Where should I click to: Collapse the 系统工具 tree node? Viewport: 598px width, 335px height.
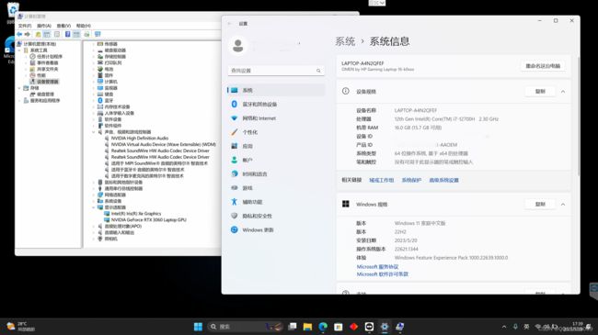point(19,50)
